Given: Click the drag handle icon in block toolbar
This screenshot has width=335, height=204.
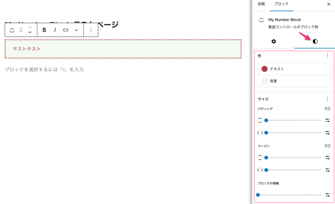Looking at the screenshot, I should click(21, 30).
